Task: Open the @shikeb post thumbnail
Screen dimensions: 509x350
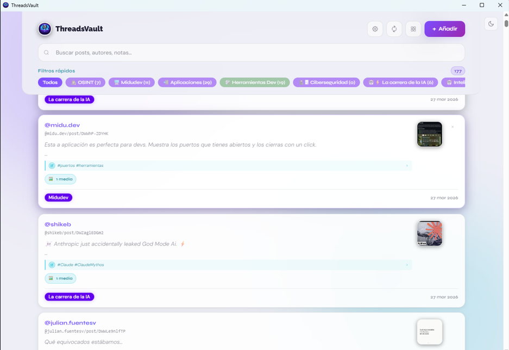Action: (x=430, y=234)
